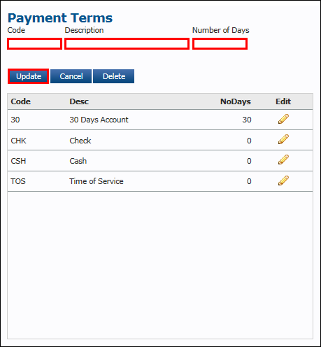Click the Time of Service description
Viewport: 321px width, 347px height.
tap(97, 181)
